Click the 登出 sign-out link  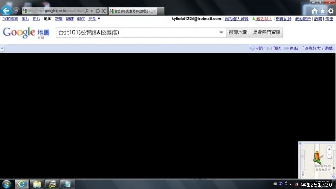click(x=329, y=19)
